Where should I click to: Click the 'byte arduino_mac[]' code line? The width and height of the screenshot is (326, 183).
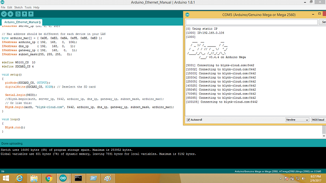pyautogui.click(x=52, y=38)
